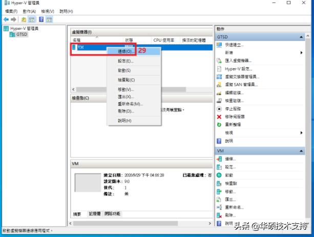Sort by the 名稱 (Name) column header
The height and width of the screenshot is (237, 314).
(97, 41)
